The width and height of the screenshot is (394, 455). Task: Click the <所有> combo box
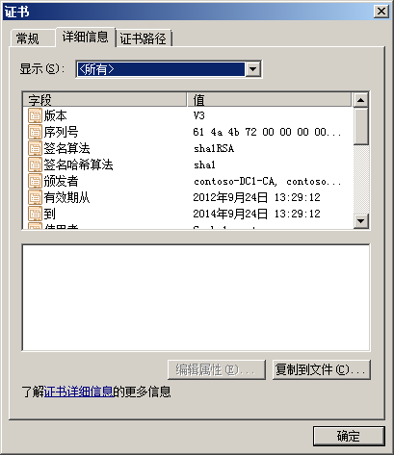169,69
